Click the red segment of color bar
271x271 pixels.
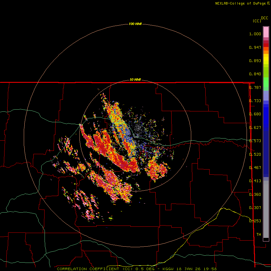point(266,45)
